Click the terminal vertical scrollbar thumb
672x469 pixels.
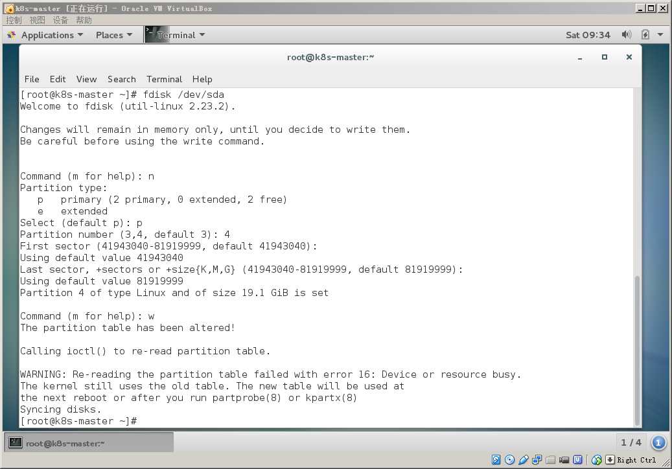[x=637, y=350]
